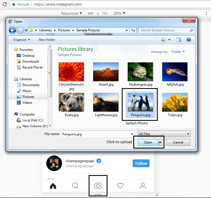The width and height of the screenshot is (211, 198).
Task: Open Instagram profile icon
Action: (x=143, y=186)
